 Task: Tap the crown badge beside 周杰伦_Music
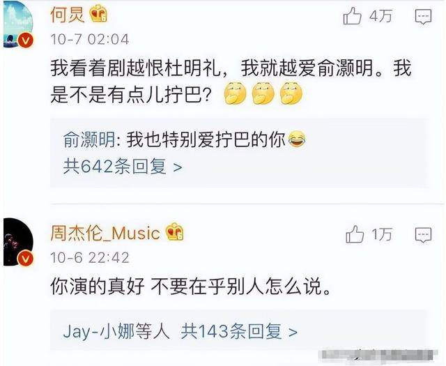[175, 231]
